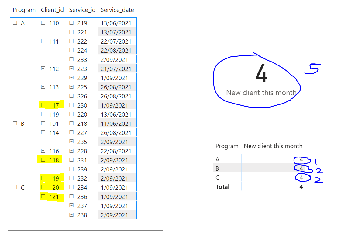Screen dimensions: 341x233
Task: Collapse service 234 expander
Action: tap(71, 187)
